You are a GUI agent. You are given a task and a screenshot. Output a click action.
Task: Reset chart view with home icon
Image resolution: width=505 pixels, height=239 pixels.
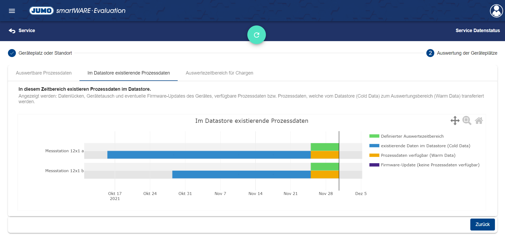tap(479, 121)
